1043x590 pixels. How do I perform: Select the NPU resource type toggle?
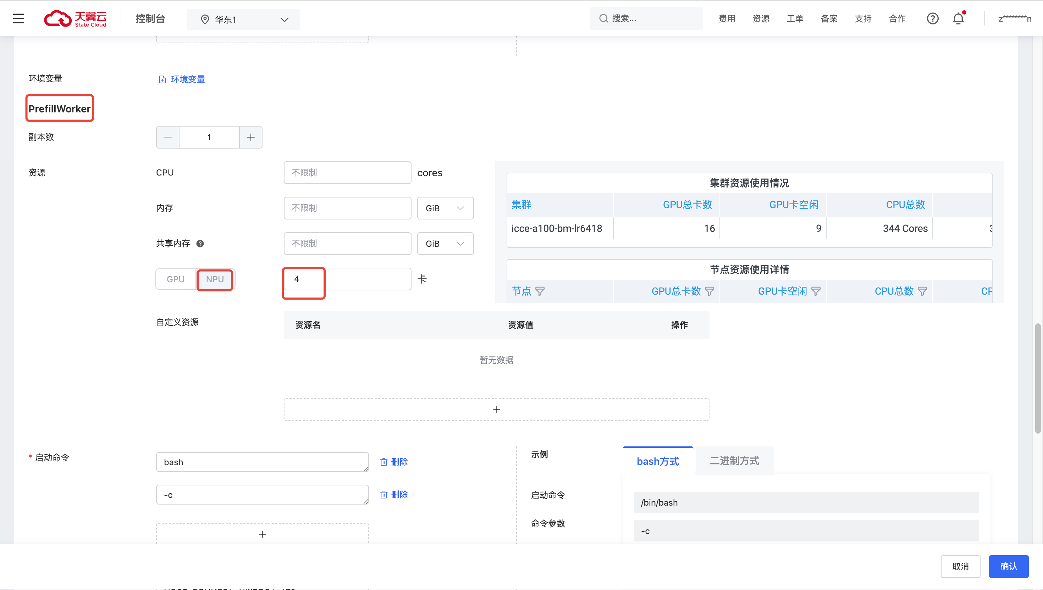[215, 279]
